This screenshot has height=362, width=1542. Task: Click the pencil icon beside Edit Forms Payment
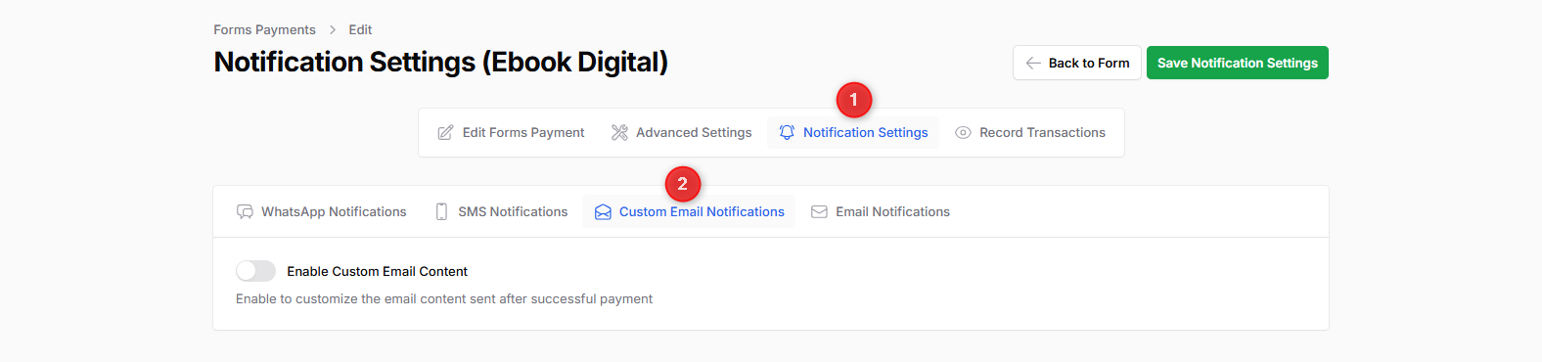point(445,132)
